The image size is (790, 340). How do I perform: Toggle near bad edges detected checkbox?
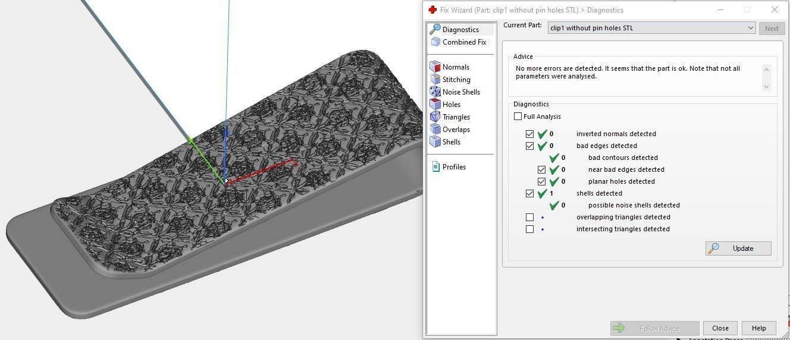point(541,169)
